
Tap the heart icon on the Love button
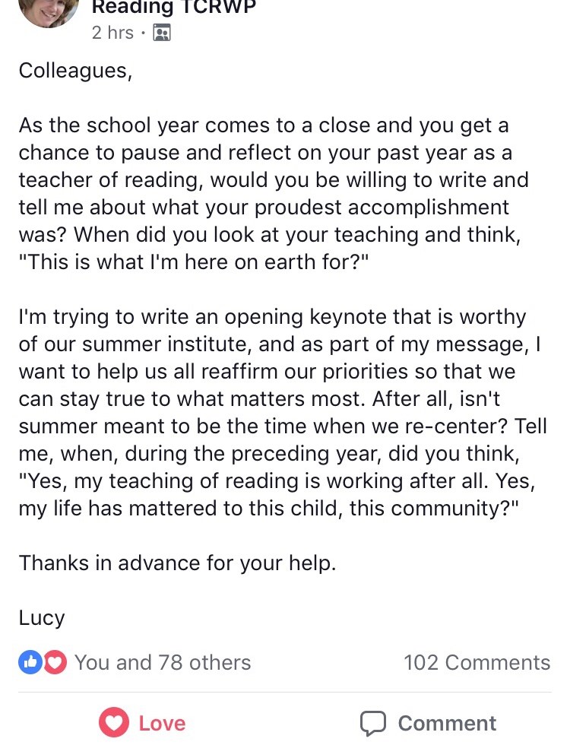tap(114, 722)
